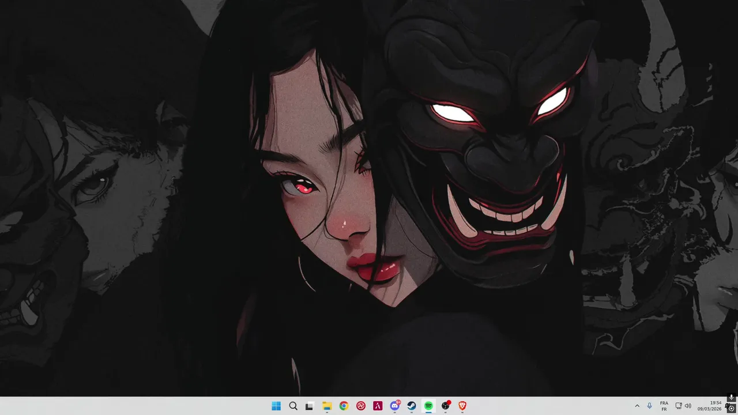Open Task View on the taskbar
Screen dimensions: 738x415
(310, 406)
